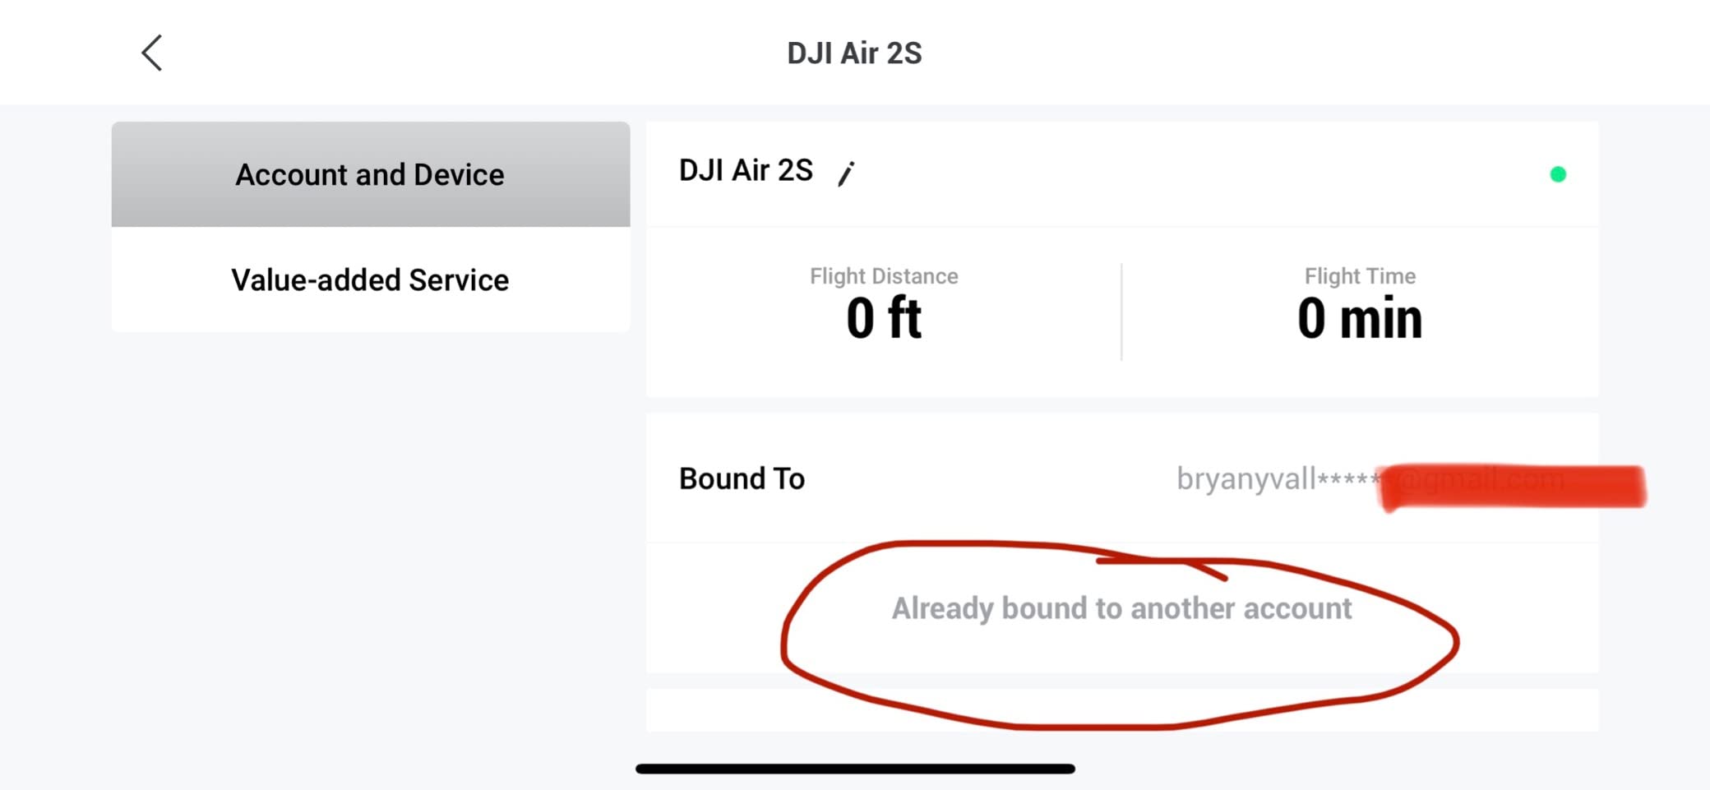The height and width of the screenshot is (790, 1710).
Task: Tap the iOS home indicator bar
Action: 855,769
